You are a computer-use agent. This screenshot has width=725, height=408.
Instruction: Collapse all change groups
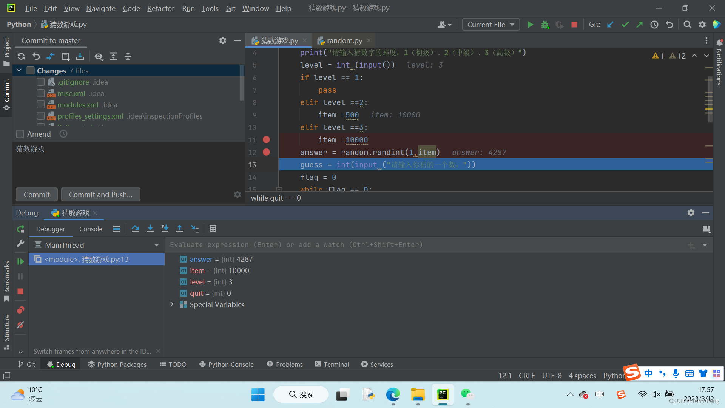128,56
